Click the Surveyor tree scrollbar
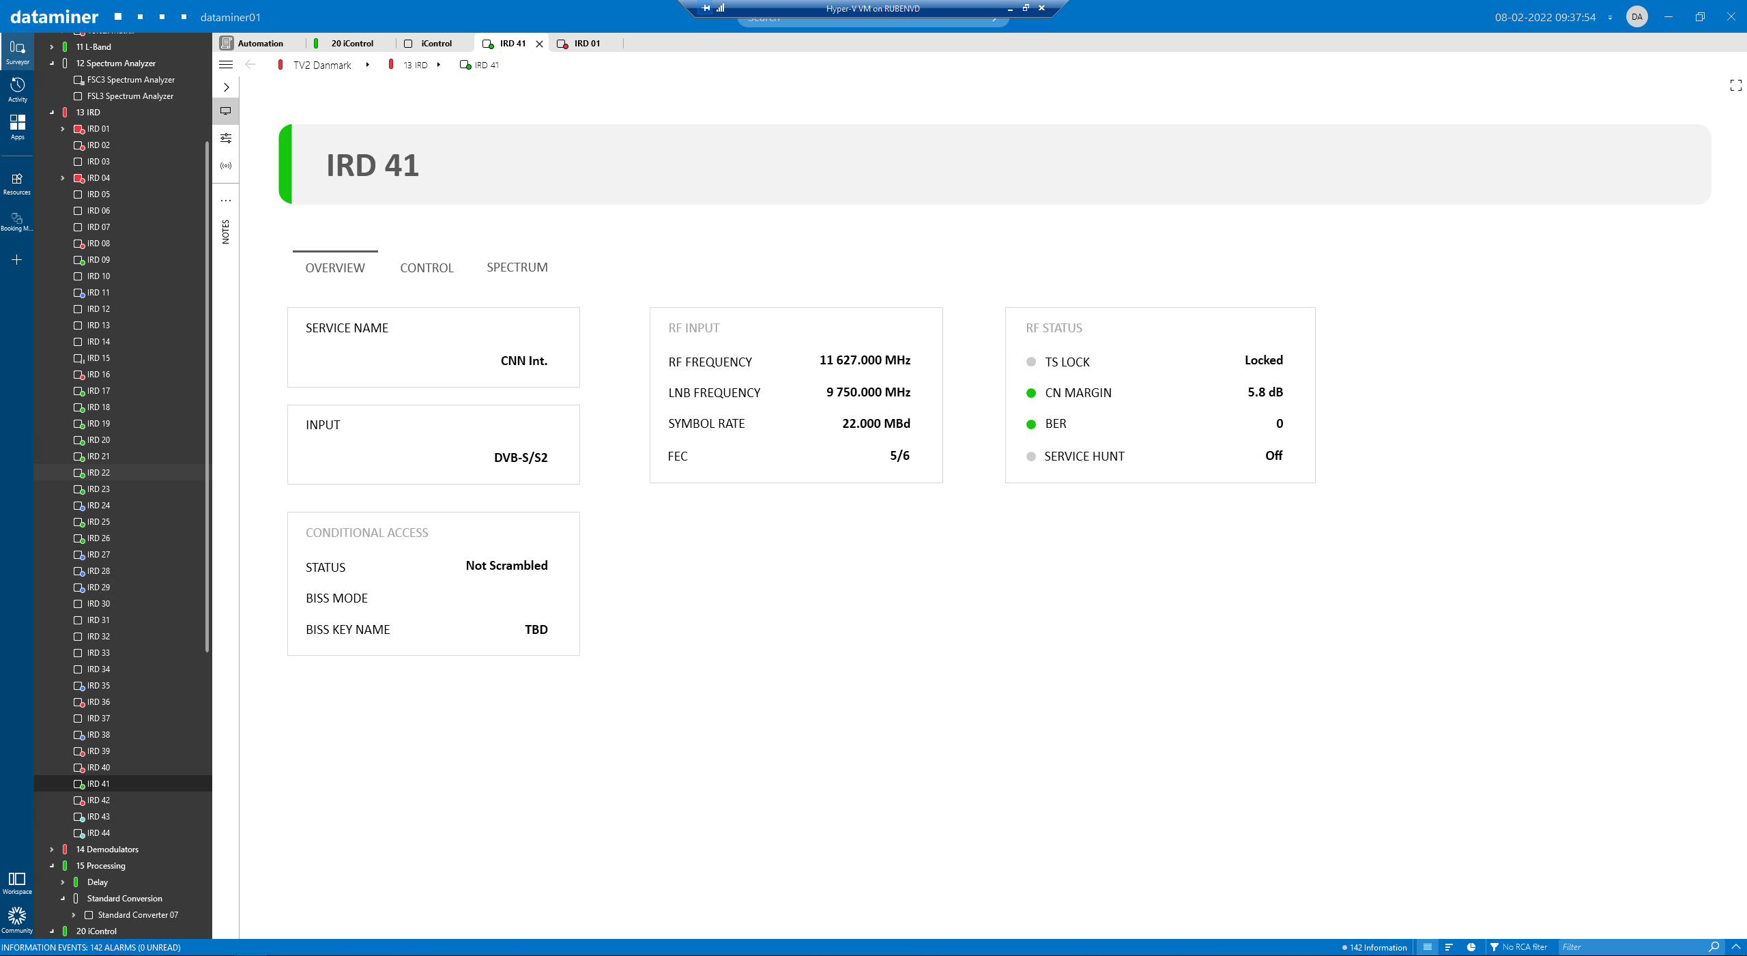This screenshot has width=1747, height=956. (x=207, y=396)
